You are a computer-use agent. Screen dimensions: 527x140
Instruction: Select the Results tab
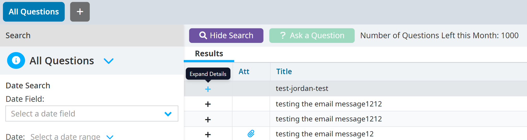(x=209, y=54)
